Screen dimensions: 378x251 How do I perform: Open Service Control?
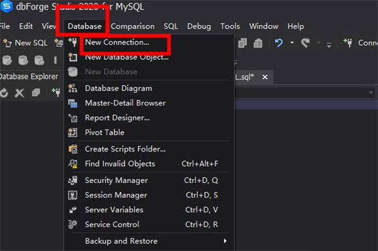pos(112,225)
